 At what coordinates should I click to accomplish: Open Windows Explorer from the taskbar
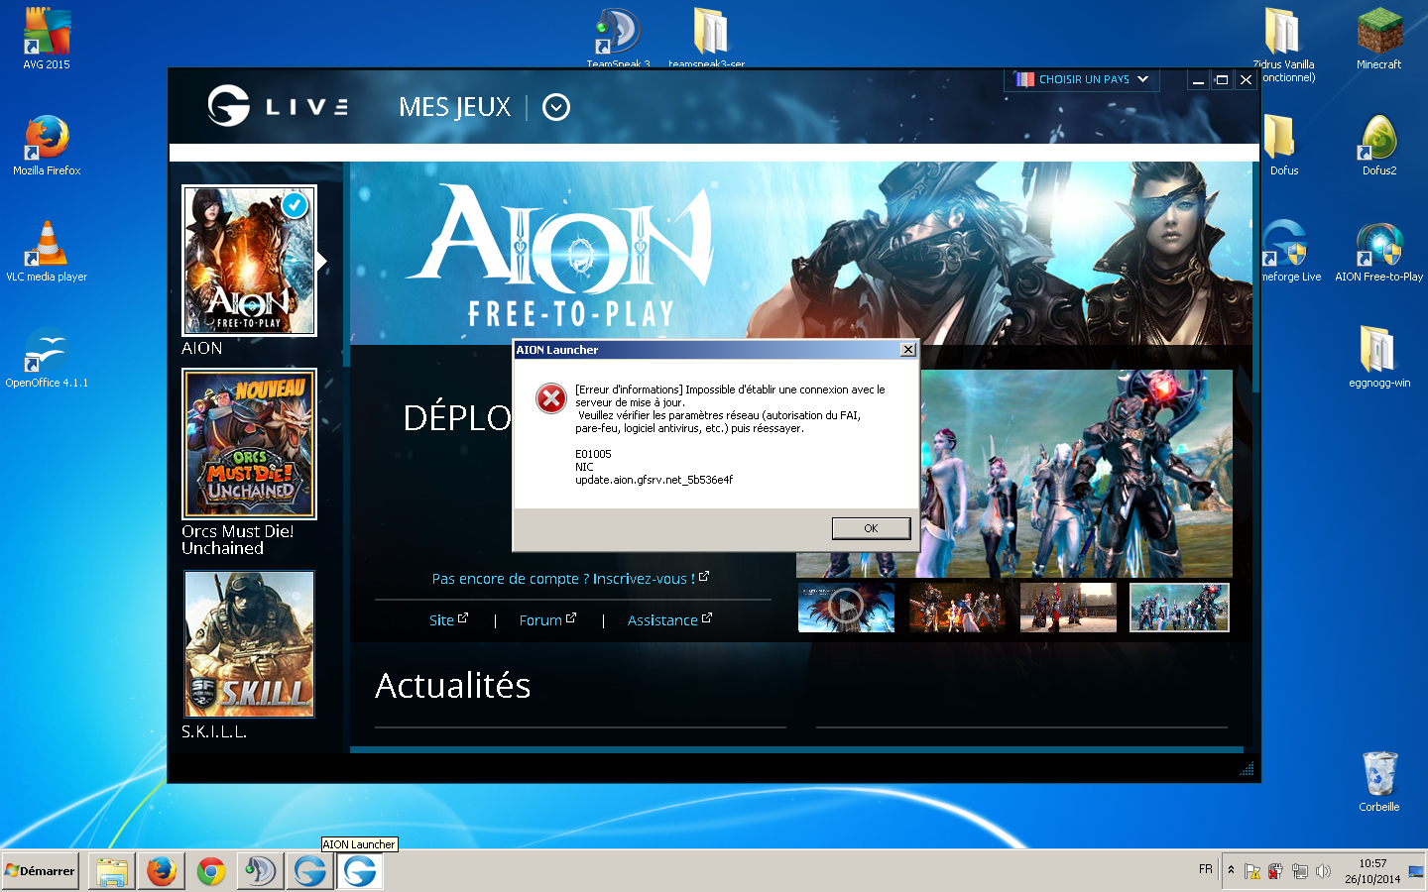pyautogui.click(x=112, y=871)
